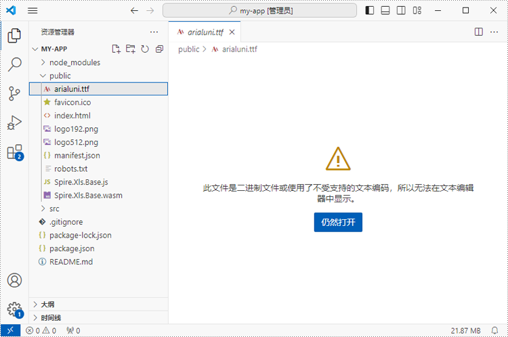
Task: Click the ports forwarded status item
Action: [73, 330]
